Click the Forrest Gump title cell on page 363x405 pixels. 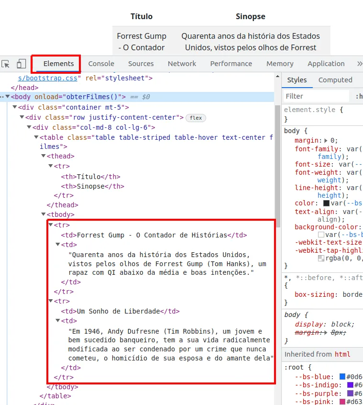[x=142, y=42]
